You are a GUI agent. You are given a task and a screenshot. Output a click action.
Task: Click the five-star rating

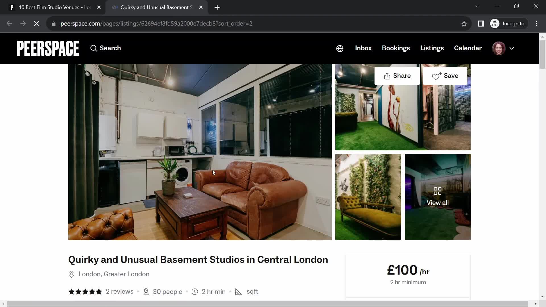click(85, 292)
